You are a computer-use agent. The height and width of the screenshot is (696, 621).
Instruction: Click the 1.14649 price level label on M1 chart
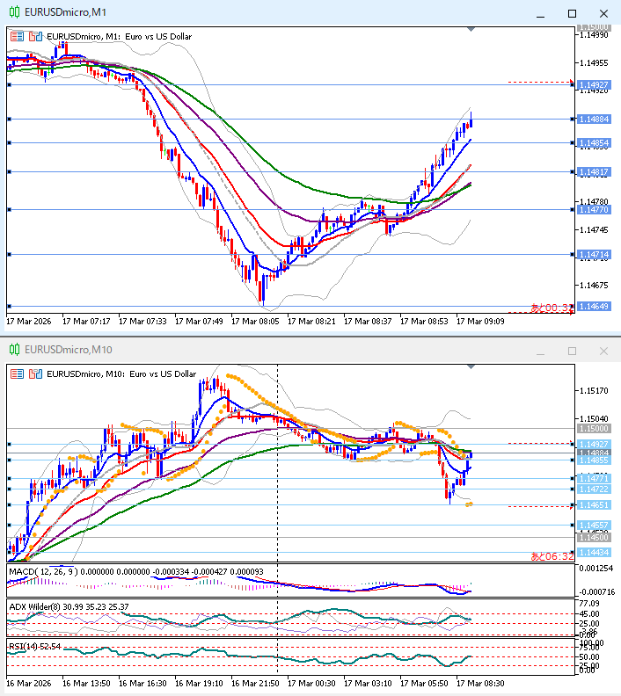pyautogui.click(x=595, y=307)
